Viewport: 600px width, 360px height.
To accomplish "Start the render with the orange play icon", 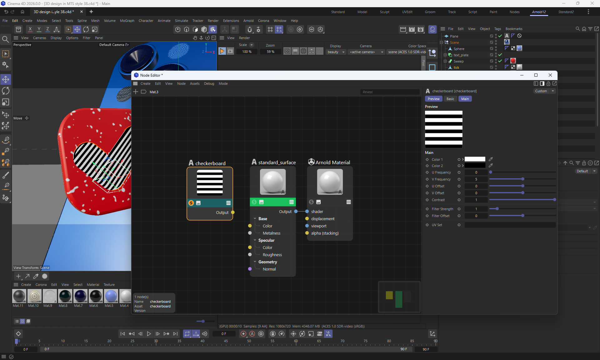I will tap(222, 51).
